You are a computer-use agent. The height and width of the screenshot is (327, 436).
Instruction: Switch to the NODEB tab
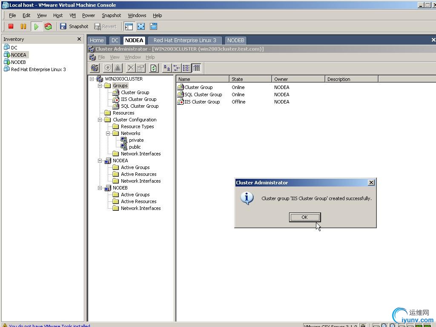(235, 40)
